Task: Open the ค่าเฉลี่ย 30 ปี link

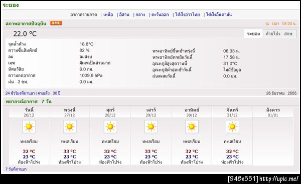Action: pos(49,93)
